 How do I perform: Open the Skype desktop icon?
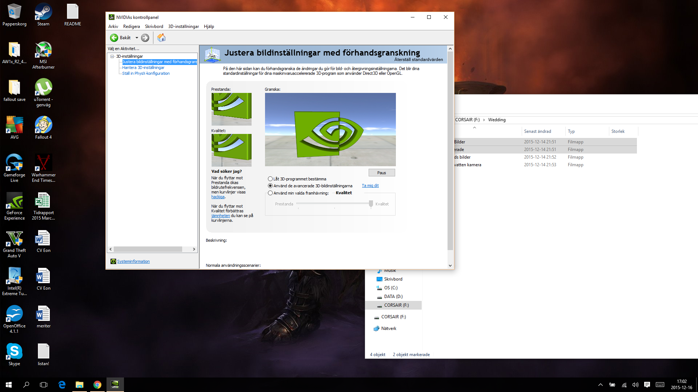point(15,354)
